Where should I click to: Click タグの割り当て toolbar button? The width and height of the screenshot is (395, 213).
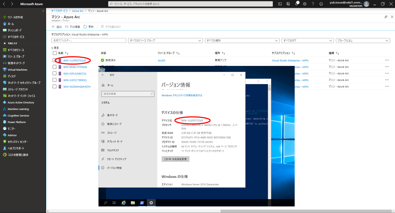click(x=111, y=27)
